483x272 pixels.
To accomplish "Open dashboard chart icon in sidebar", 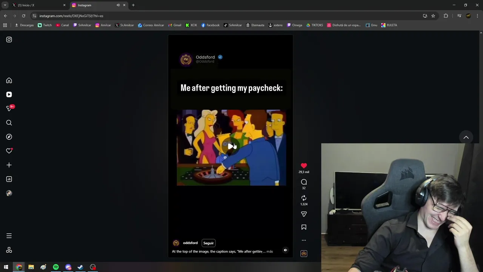I will [x=9, y=179].
